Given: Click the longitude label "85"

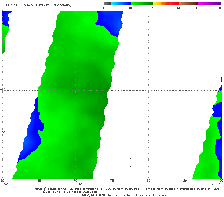Looking at the screenshot, I should point(185,181).
